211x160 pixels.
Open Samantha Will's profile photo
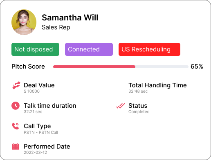[x=24, y=22]
